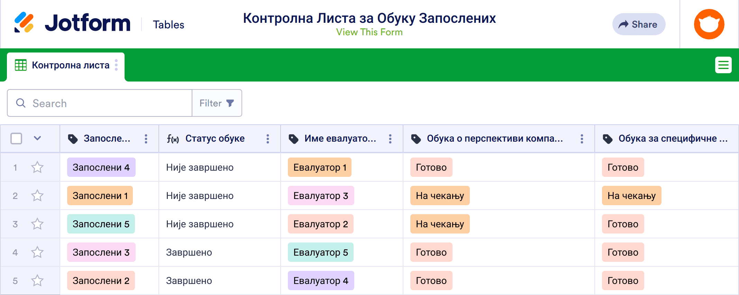The image size is (739, 295).
Task: Click row number 3
Action: click(15, 224)
